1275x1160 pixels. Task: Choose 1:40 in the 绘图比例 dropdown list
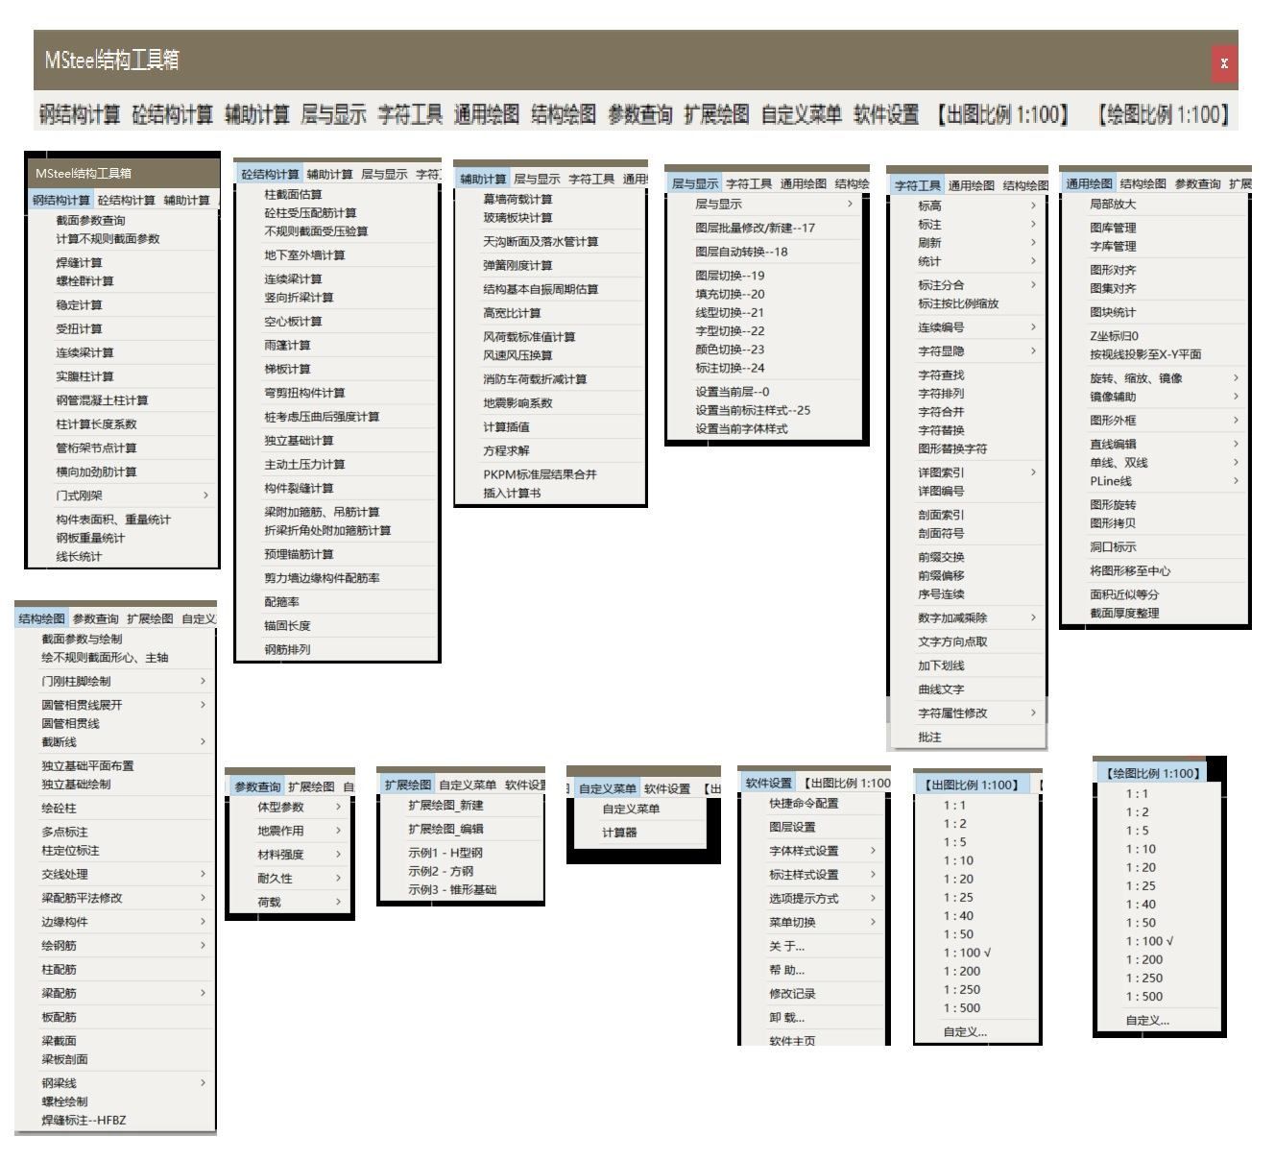pyautogui.click(x=1141, y=905)
